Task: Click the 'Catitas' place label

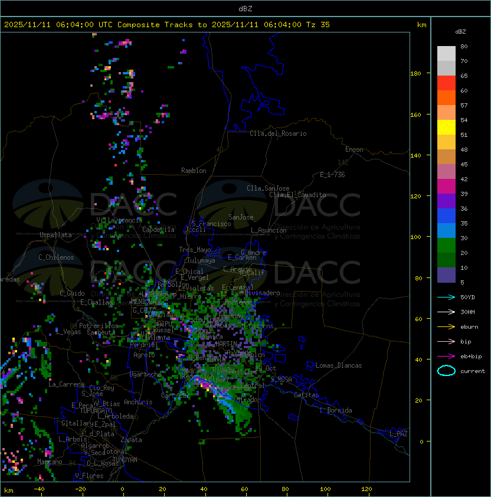Action: pos(306,395)
